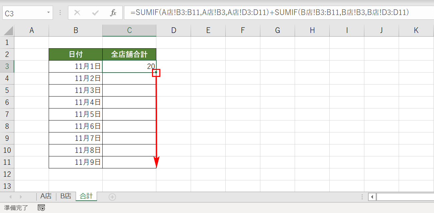Image resolution: width=434 pixels, height=213 pixels.
Task: Click the Enter checkmark icon near formula bar
Action: (x=96, y=13)
